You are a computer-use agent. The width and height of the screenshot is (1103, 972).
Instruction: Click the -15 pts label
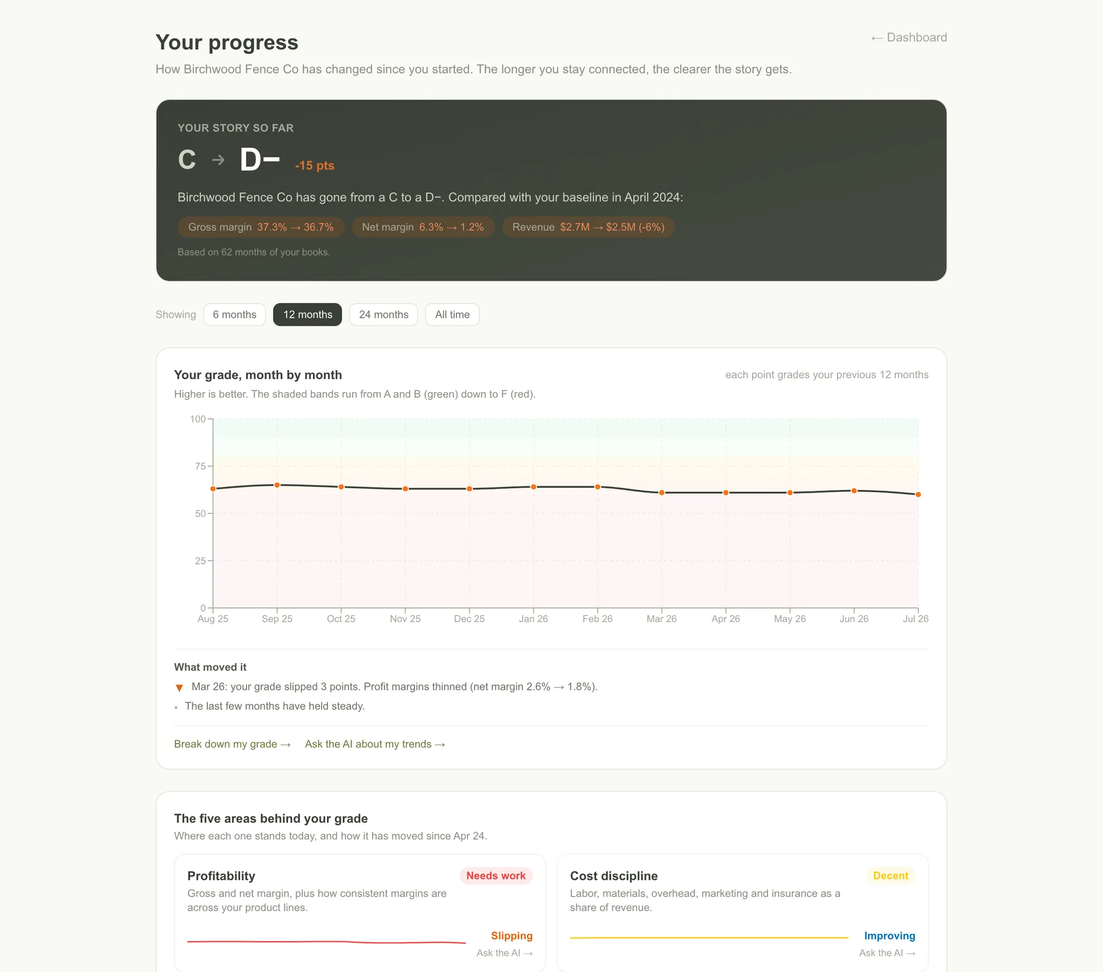[315, 166]
